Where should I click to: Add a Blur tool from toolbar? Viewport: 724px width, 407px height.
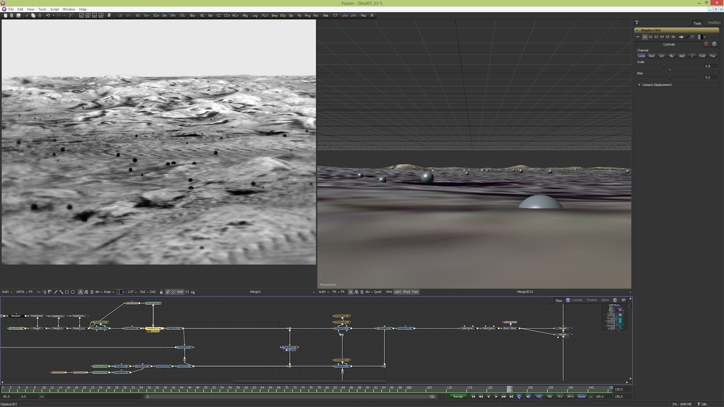[x=193, y=15]
